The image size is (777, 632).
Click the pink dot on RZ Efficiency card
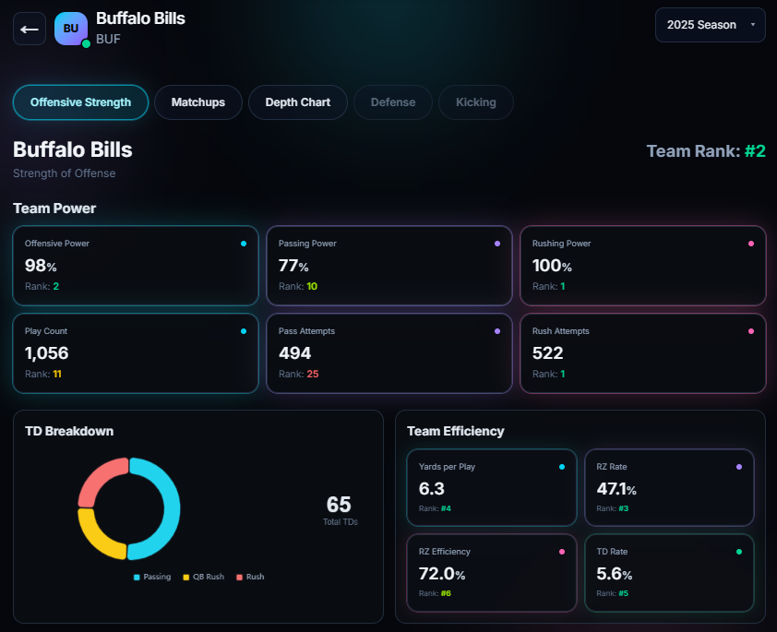pyautogui.click(x=562, y=552)
